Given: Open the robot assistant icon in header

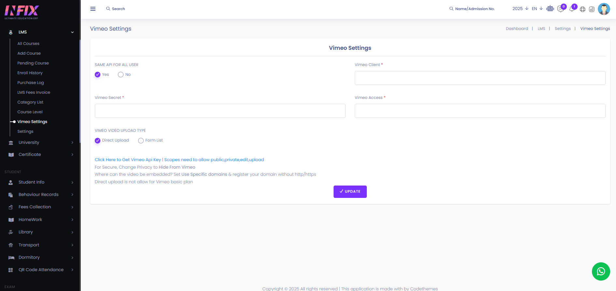Looking at the screenshot, I should pos(550,9).
